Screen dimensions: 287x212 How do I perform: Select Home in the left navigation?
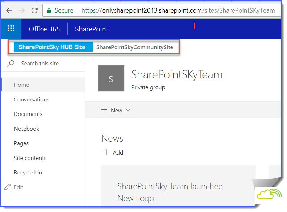click(x=43, y=85)
